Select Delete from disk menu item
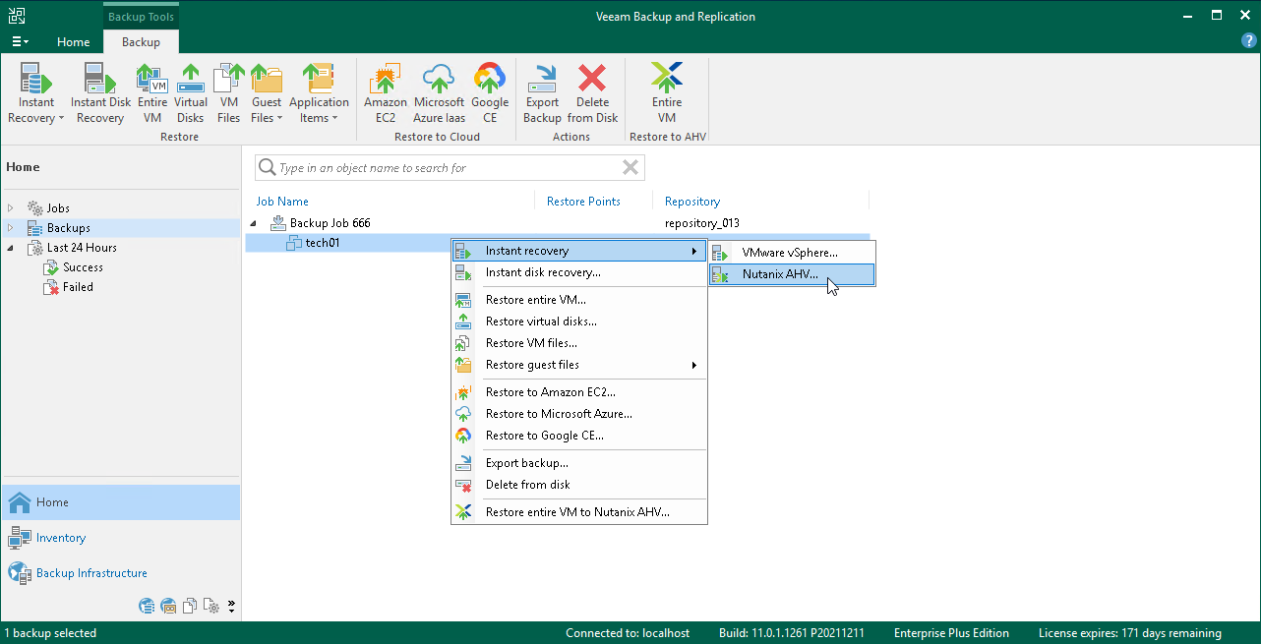1261x644 pixels. coord(578,485)
